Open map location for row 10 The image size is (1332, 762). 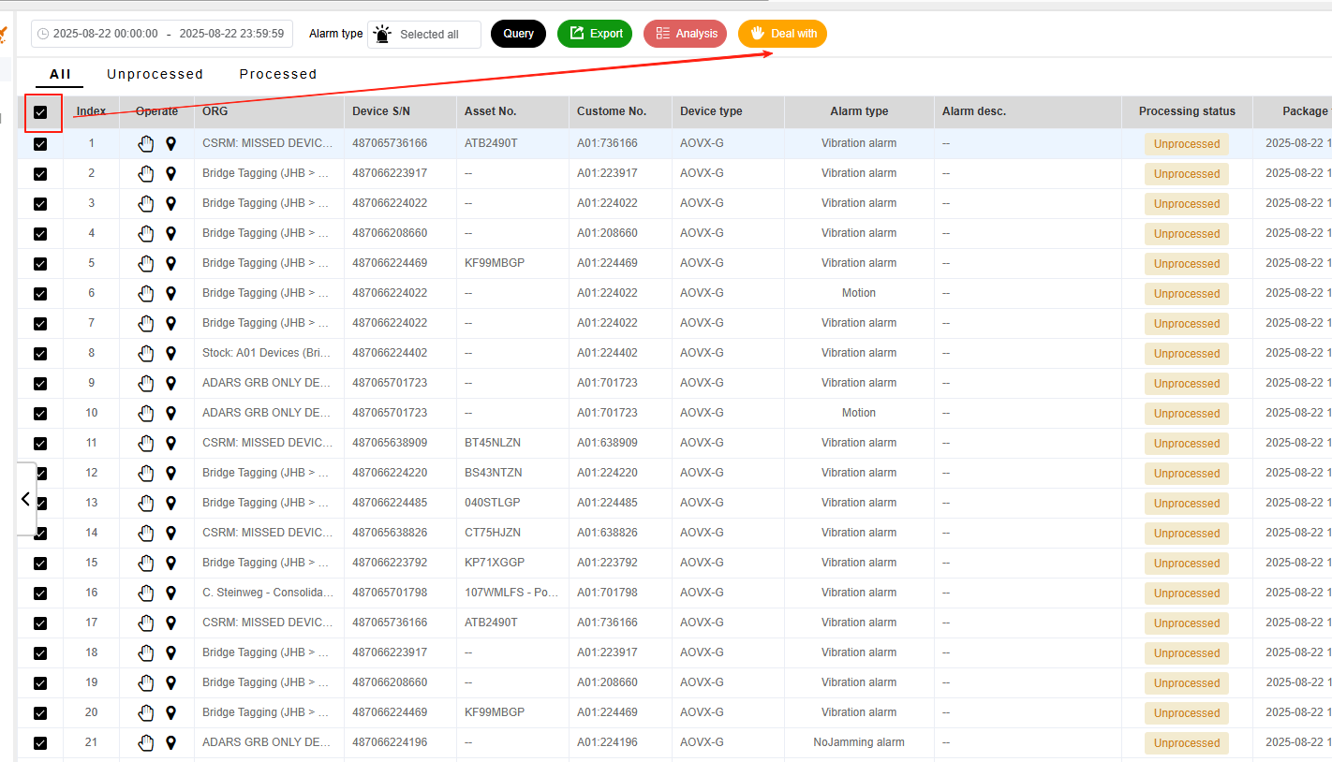[170, 413]
